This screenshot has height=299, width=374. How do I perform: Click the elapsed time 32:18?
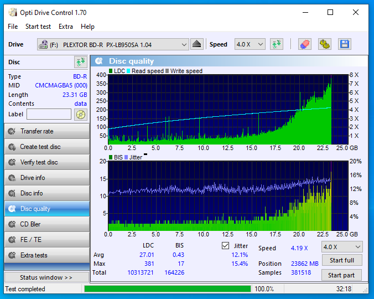pyautogui.click(x=344, y=289)
